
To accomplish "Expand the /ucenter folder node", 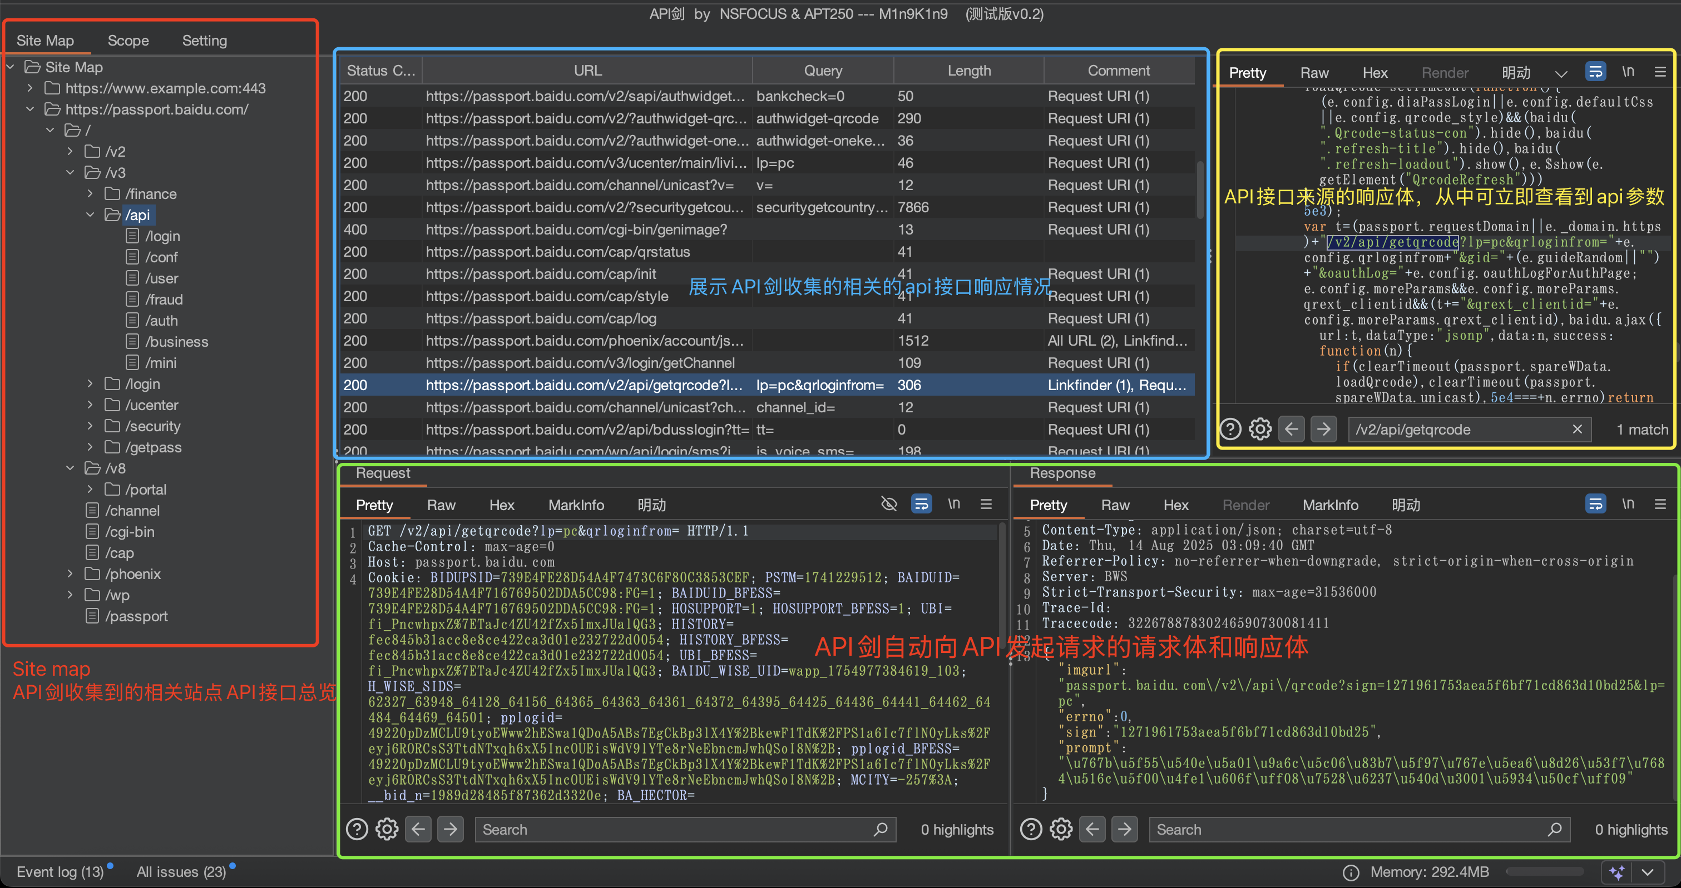I will tap(91, 405).
